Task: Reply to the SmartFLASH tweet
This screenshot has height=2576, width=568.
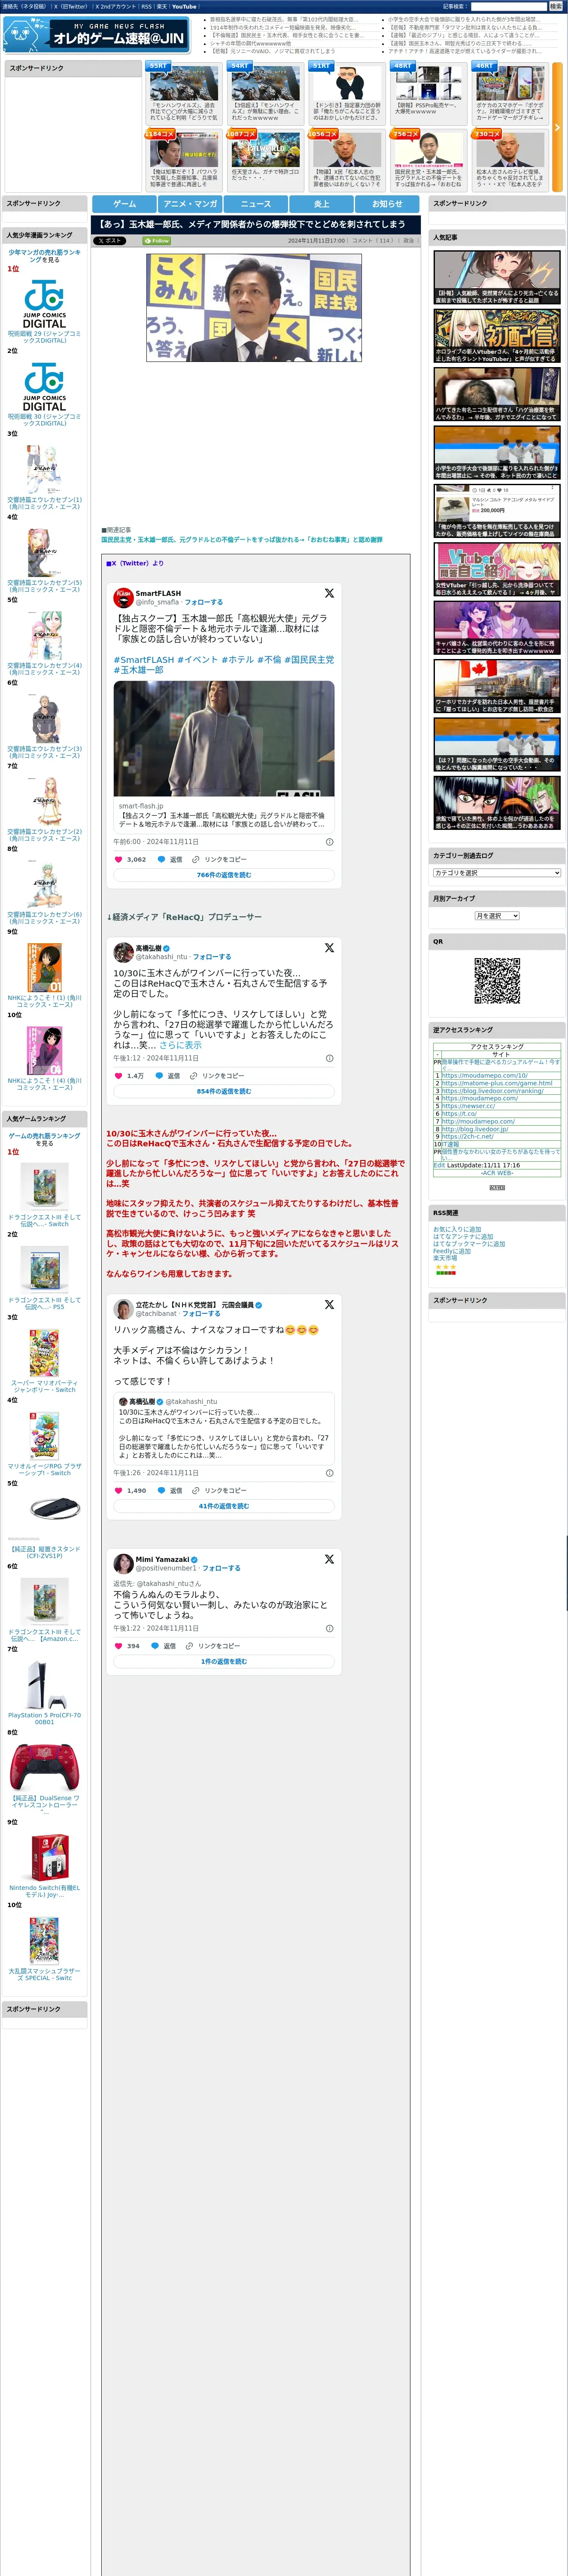Action: (x=170, y=859)
